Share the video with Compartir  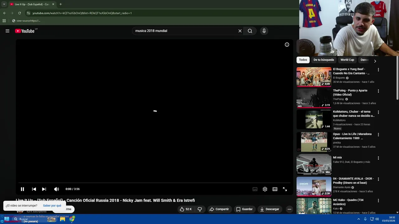click(x=219, y=209)
